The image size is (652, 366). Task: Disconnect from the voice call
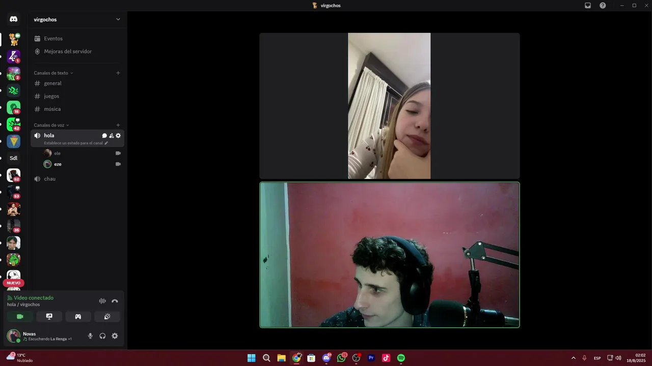click(115, 301)
